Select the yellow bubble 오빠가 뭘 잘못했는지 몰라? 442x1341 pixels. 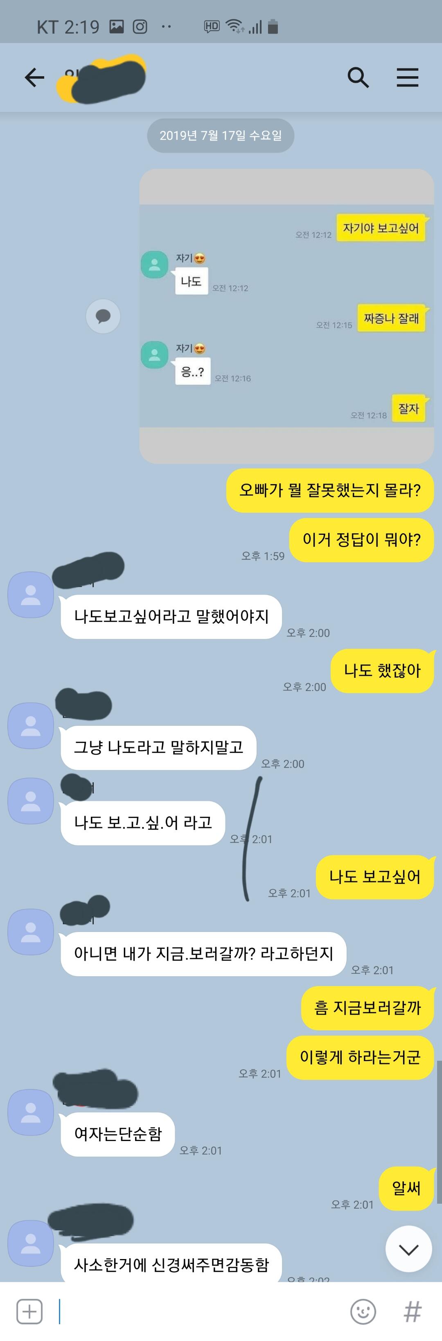coord(330,491)
